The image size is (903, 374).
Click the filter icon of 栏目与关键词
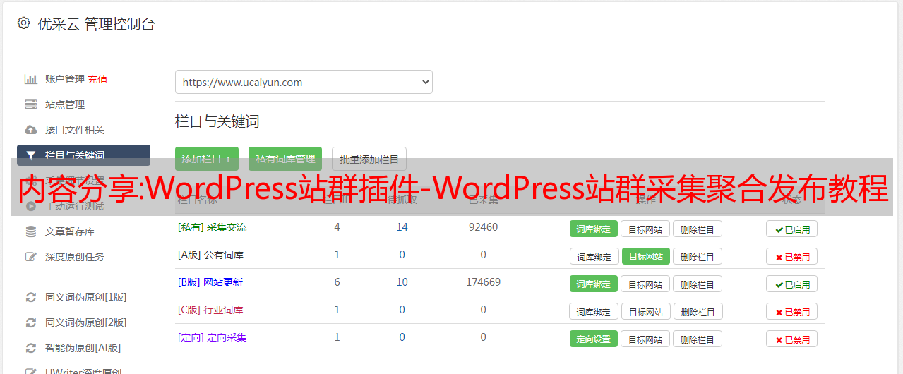tap(30, 155)
